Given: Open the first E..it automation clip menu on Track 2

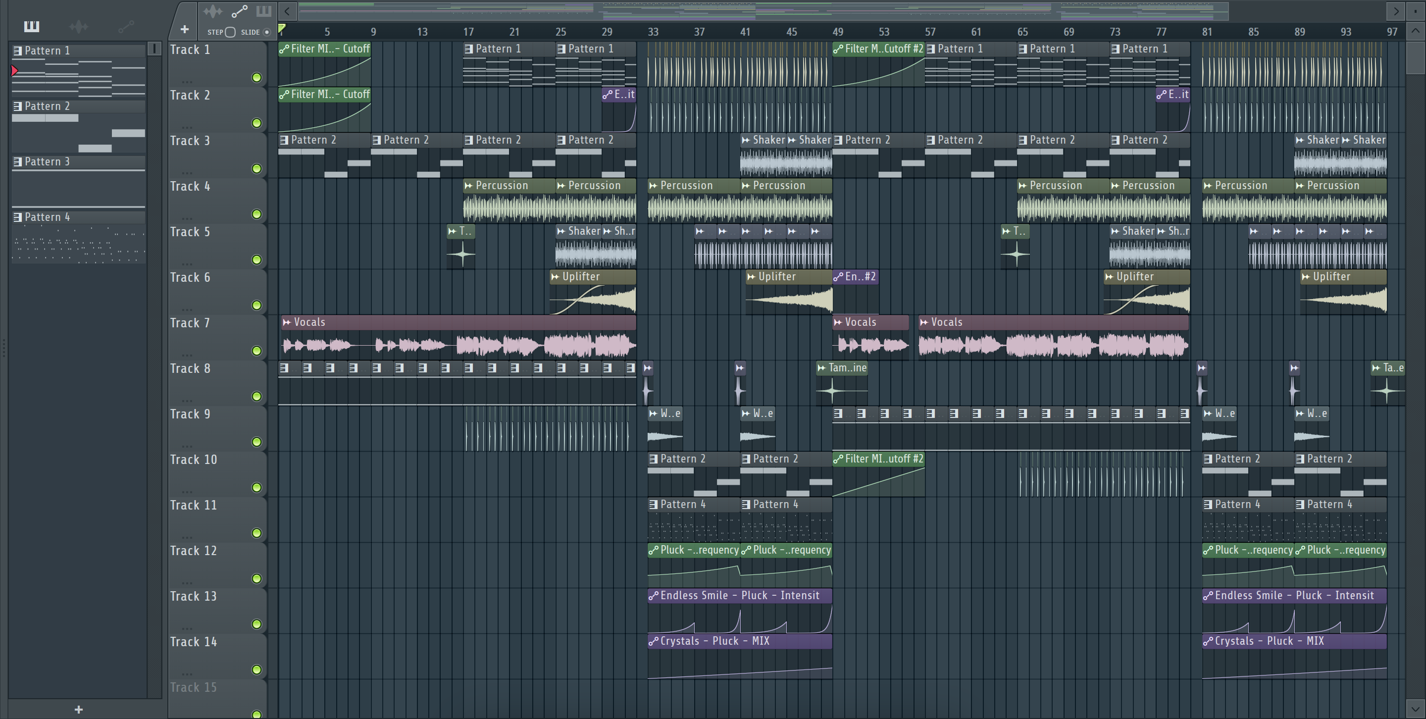Looking at the screenshot, I should pyautogui.click(x=608, y=94).
